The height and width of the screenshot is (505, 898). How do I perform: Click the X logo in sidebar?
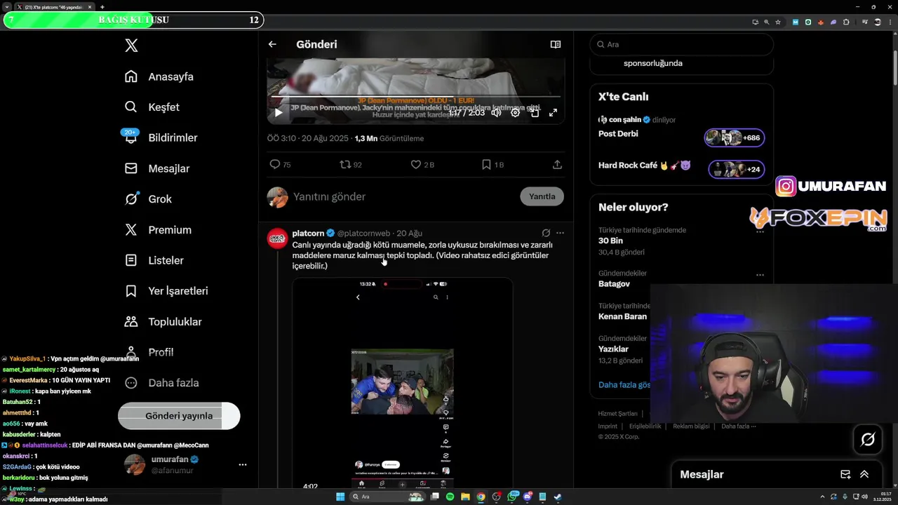point(131,46)
